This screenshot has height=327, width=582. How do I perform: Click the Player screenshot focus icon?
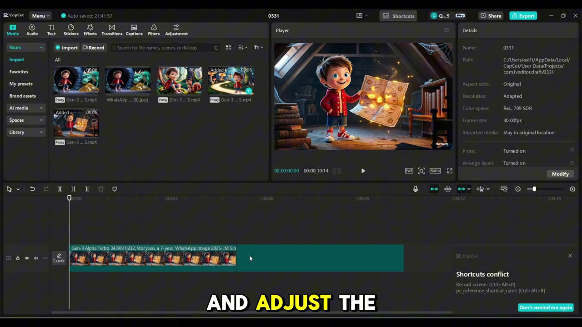[421, 171]
